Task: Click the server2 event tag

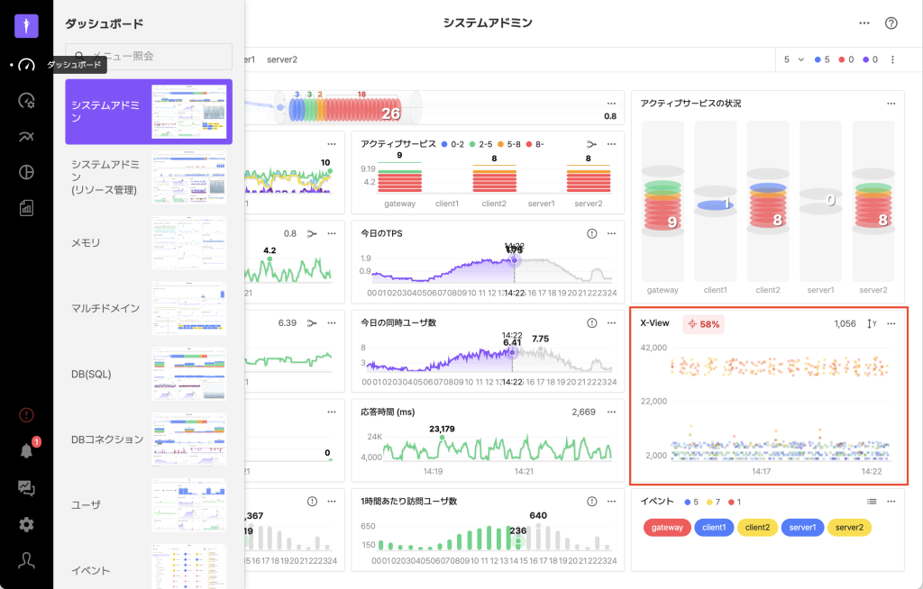Action: tap(849, 528)
